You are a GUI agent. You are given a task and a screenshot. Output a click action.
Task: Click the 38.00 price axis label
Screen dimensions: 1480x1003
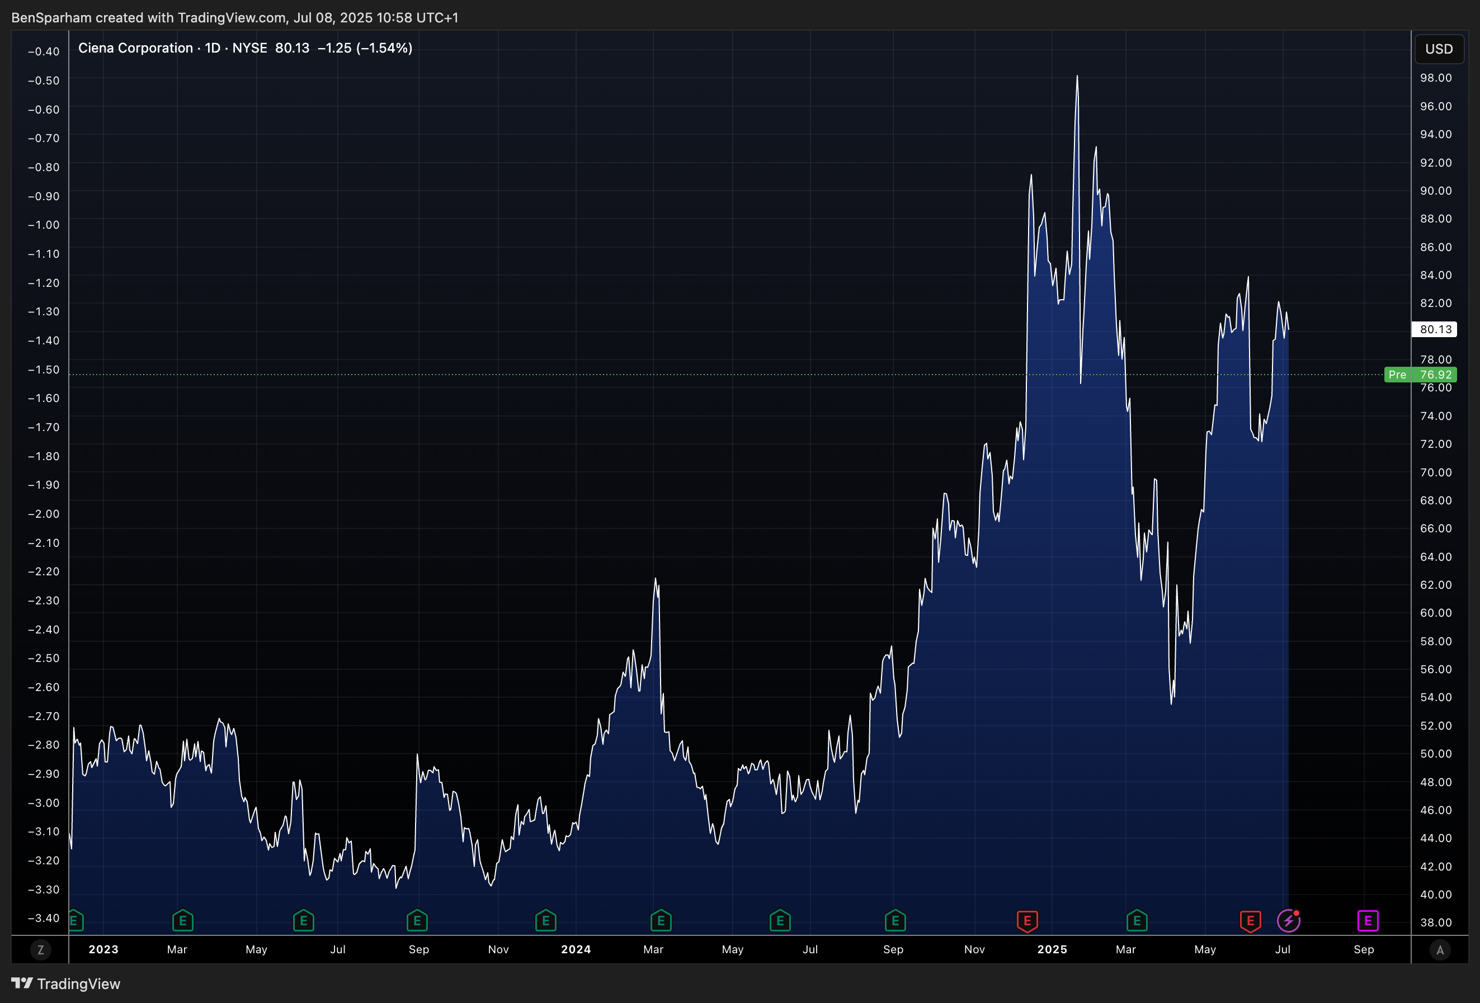tap(1436, 922)
